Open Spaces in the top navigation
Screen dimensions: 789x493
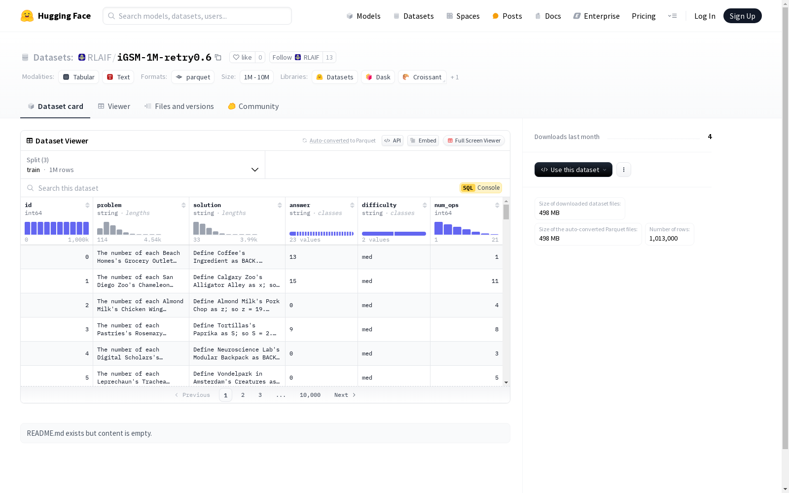coord(463,16)
